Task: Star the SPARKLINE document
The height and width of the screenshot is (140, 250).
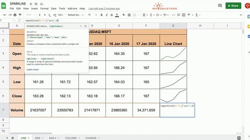Action: (31, 4)
